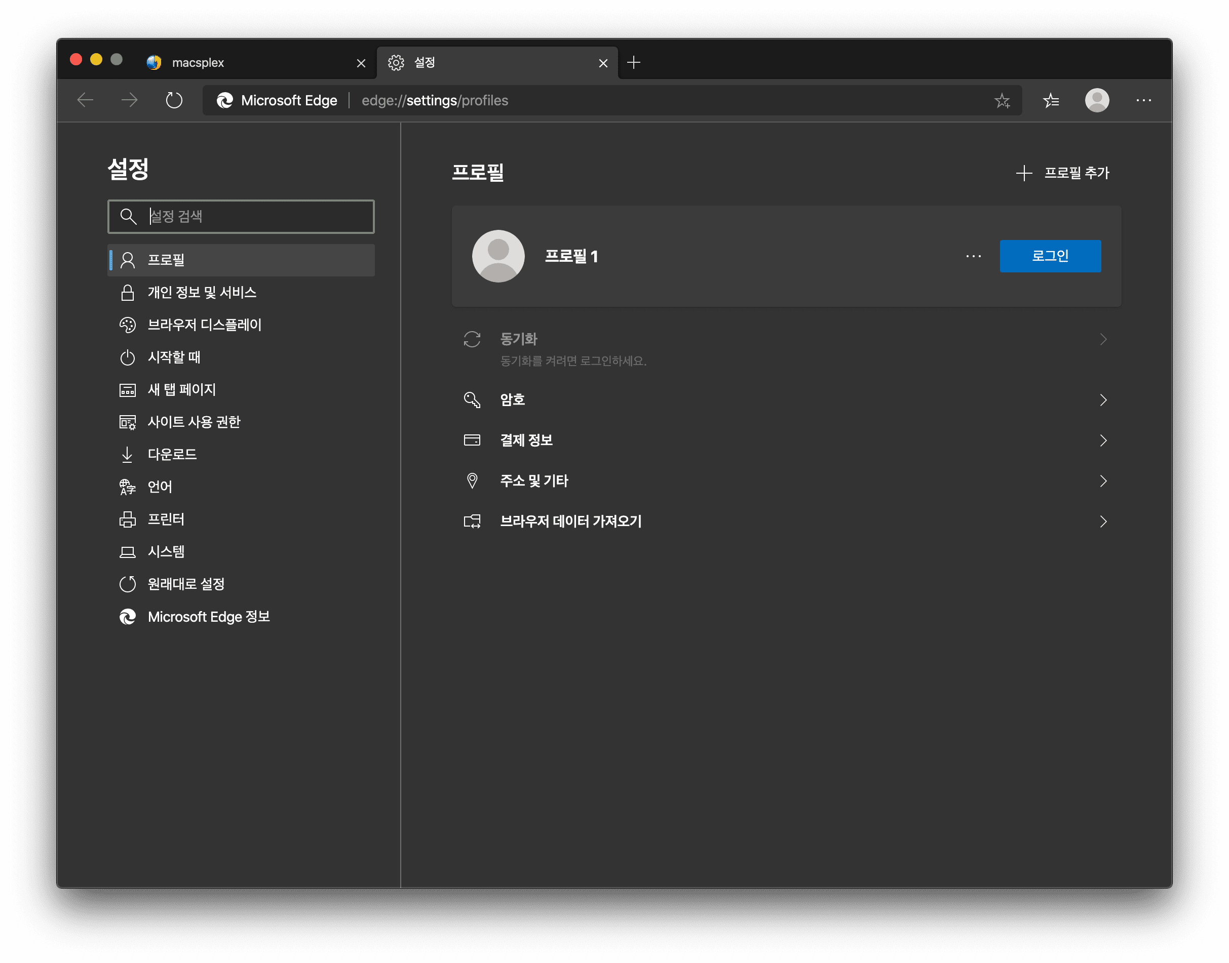The width and height of the screenshot is (1229, 963).
Task: Open 프린터 settings
Action: (241, 519)
